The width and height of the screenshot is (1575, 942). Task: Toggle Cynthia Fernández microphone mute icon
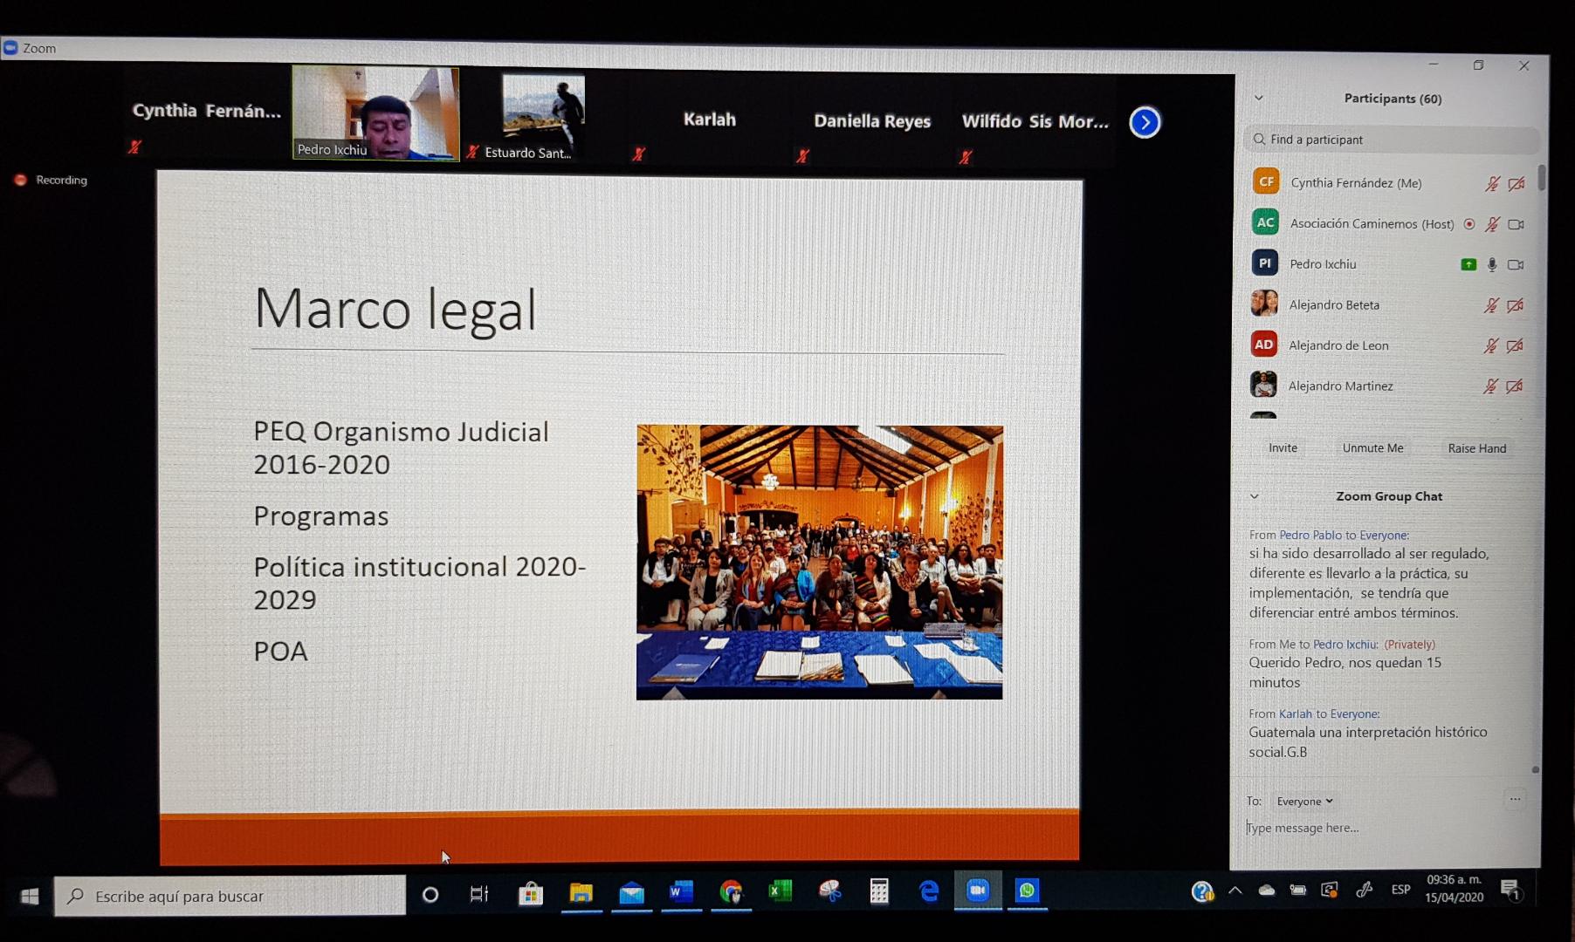click(x=1492, y=183)
